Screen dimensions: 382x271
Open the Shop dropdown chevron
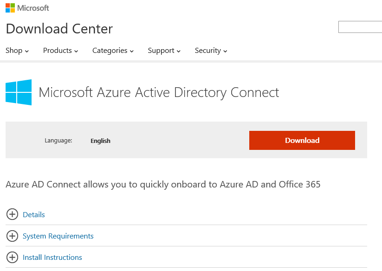click(26, 51)
